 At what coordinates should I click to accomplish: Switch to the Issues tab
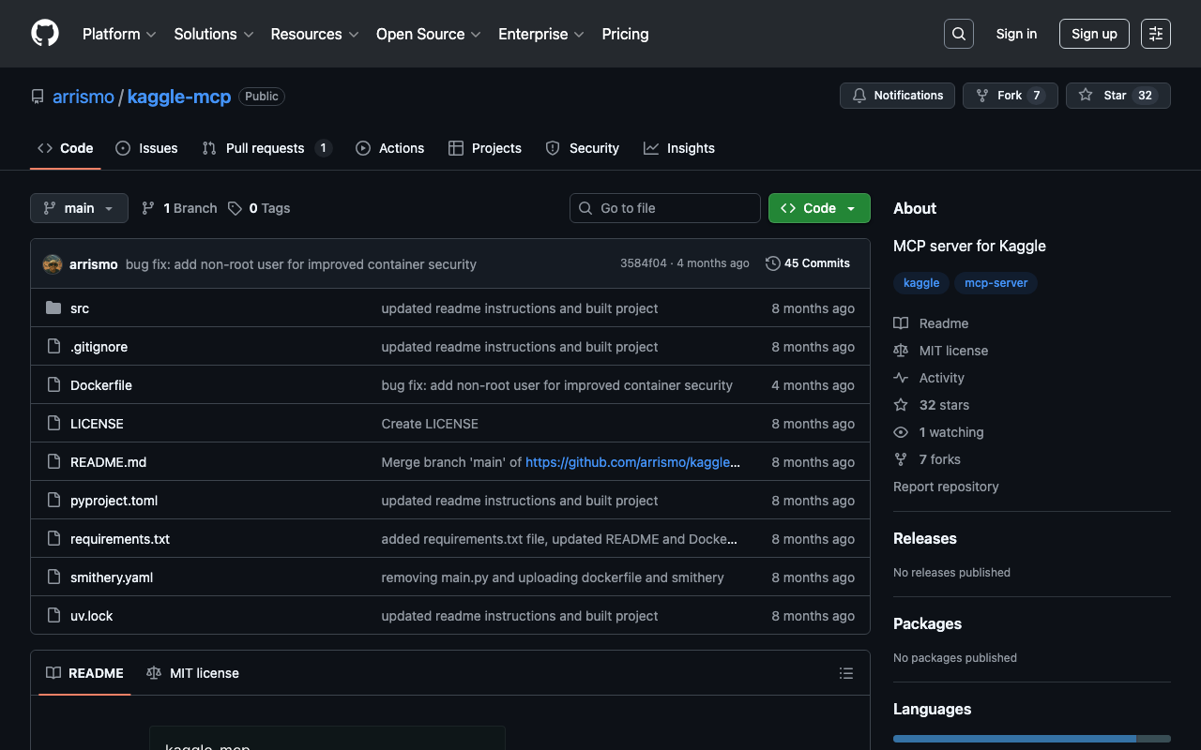(x=146, y=148)
